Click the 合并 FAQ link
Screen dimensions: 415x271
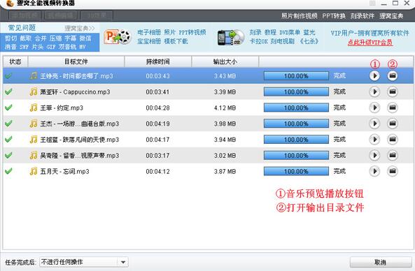(x=41, y=38)
